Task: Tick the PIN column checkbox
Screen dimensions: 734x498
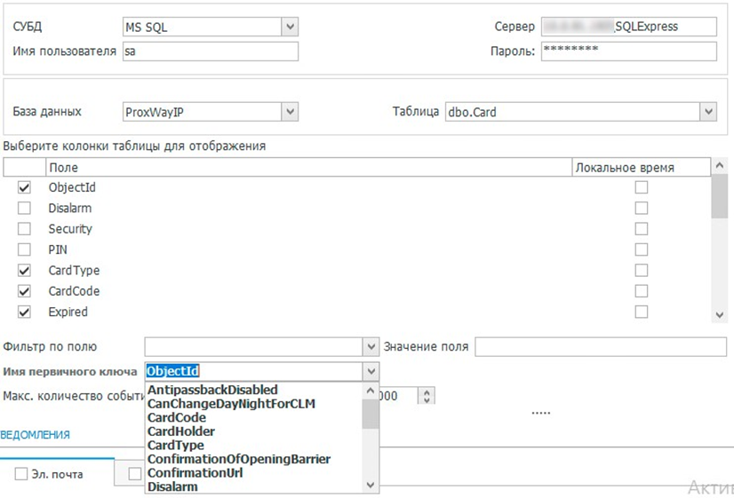Action: click(x=24, y=249)
